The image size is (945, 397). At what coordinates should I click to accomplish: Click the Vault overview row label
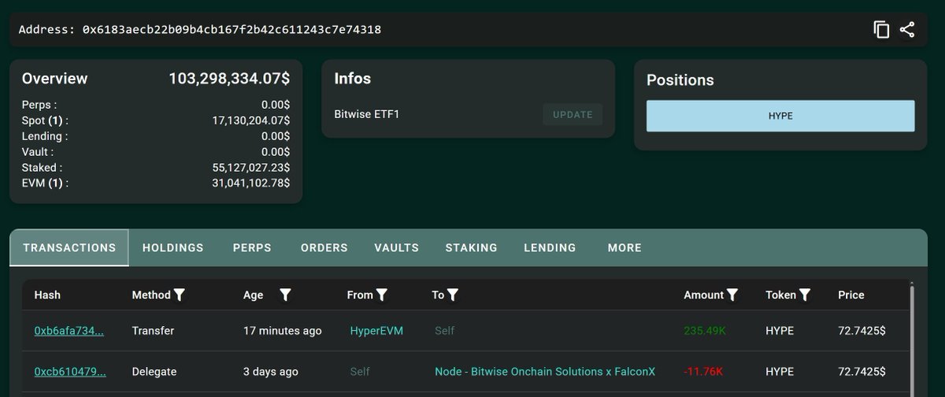[x=38, y=152]
